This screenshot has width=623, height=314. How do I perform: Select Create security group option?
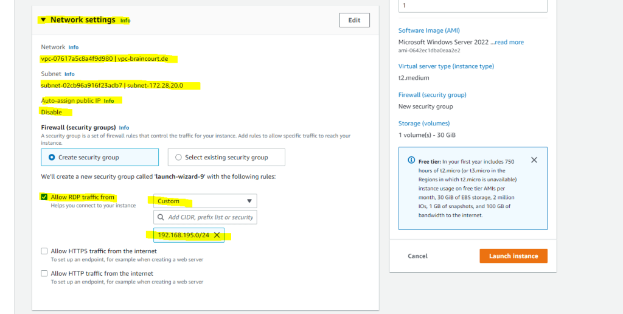(100, 158)
